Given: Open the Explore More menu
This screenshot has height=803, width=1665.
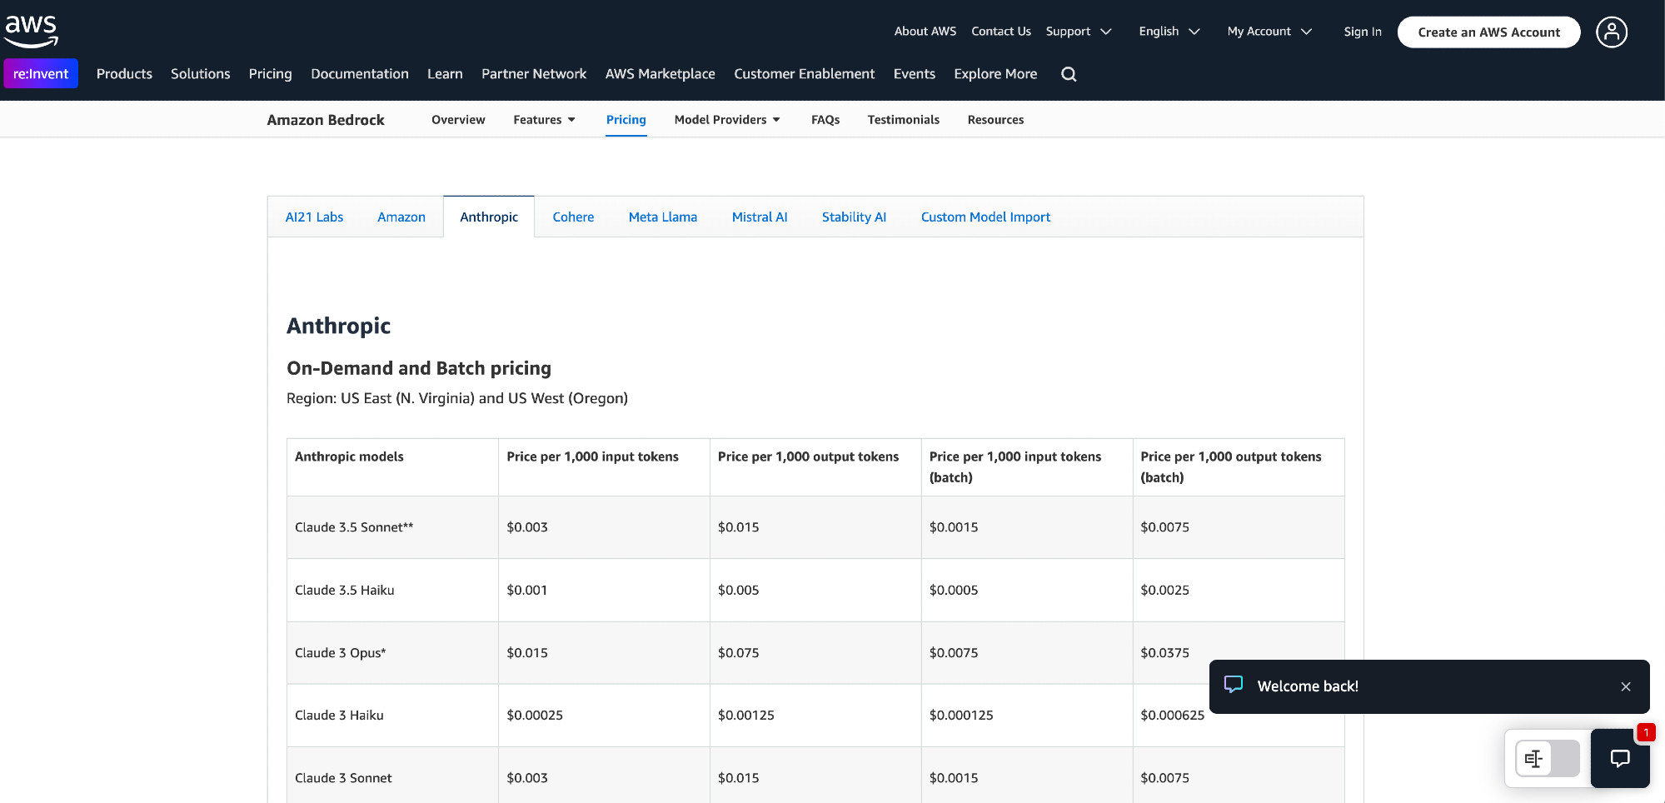Looking at the screenshot, I should coord(995,74).
